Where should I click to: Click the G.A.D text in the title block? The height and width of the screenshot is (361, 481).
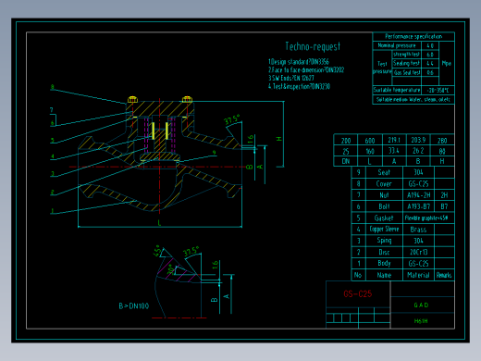point(421,305)
